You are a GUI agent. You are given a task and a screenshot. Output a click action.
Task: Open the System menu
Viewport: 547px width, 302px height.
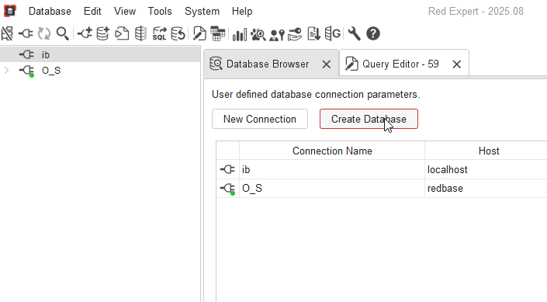pyautogui.click(x=202, y=11)
